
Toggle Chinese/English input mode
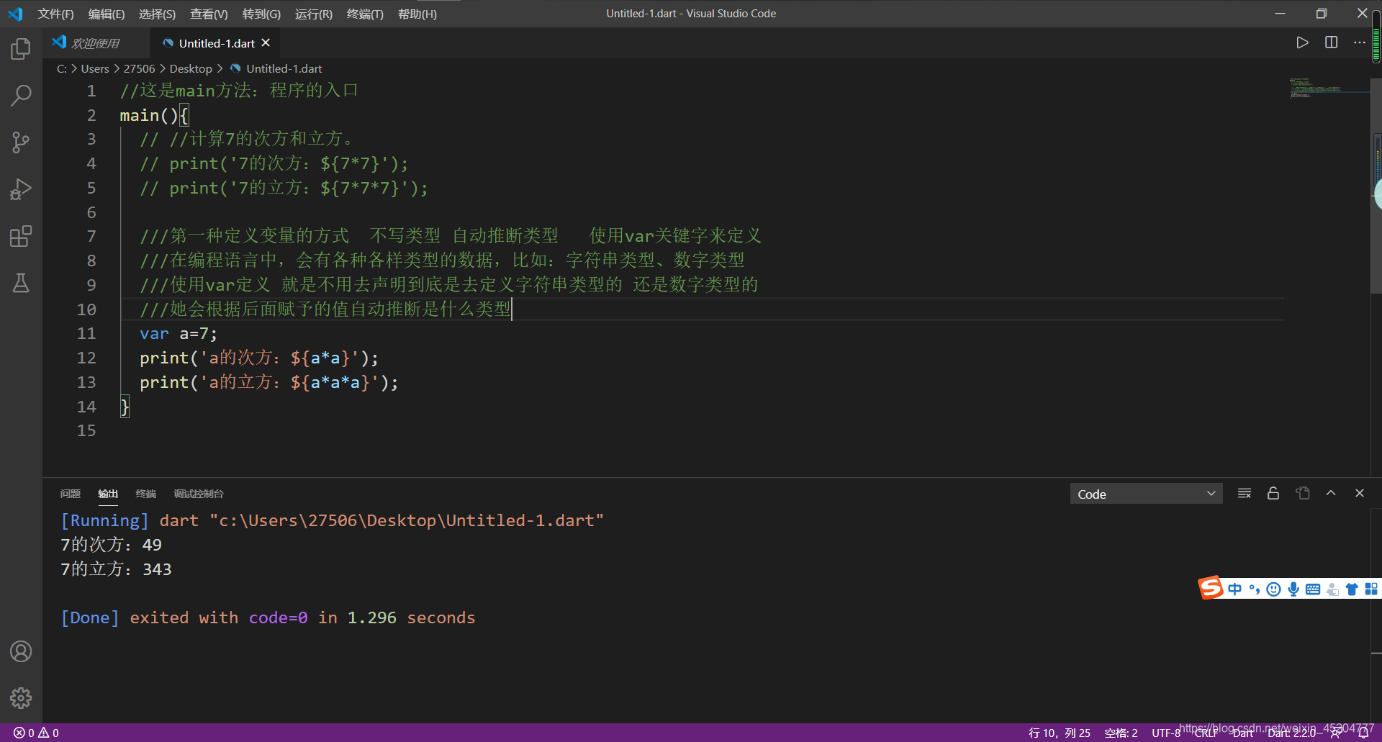point(1235,589)
